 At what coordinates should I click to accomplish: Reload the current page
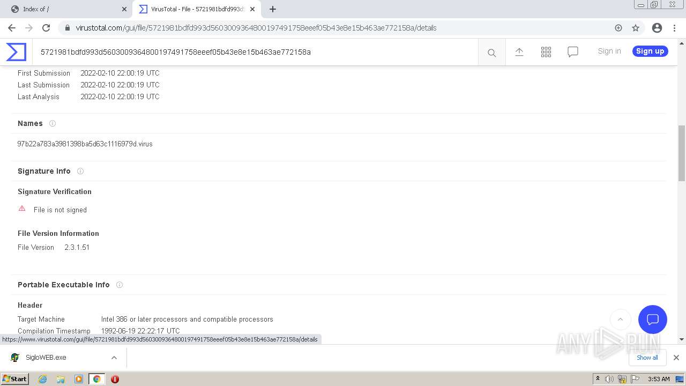46,28
